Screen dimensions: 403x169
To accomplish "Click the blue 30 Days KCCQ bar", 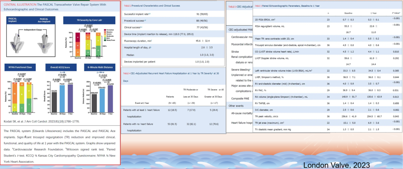I will 62,100.
